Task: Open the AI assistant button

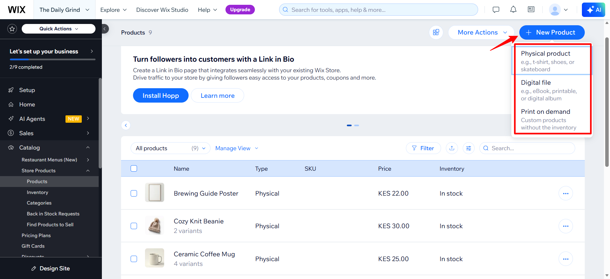Action: click(593, 10)
